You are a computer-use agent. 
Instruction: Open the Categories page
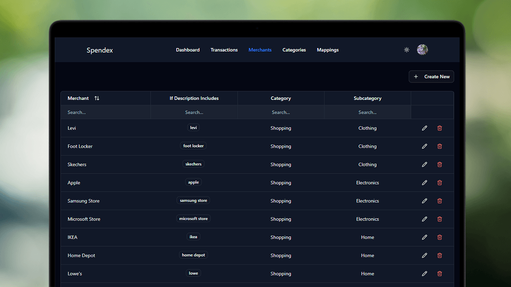point(294,50)
